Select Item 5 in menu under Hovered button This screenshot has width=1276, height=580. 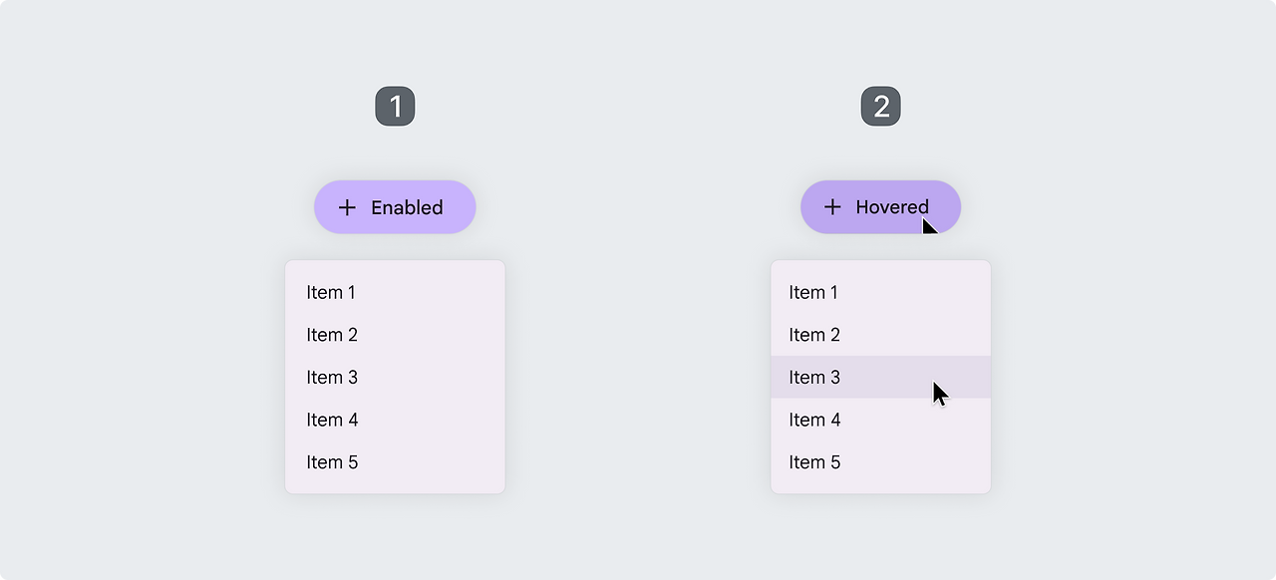[x=814, y=462]
